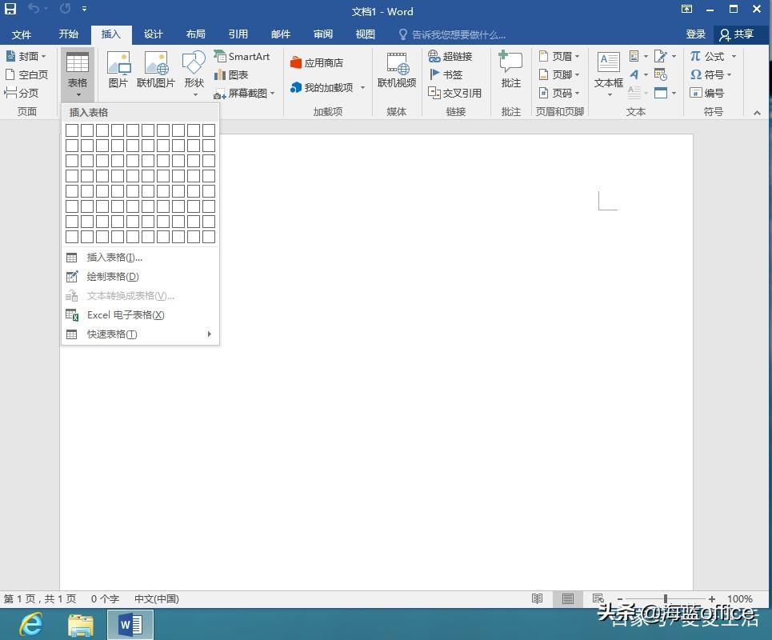This screenshot has width=772, height=640.
Task: Open File Explorer from the taskbar
Action: pyautogui.click(x=80, y=626)
